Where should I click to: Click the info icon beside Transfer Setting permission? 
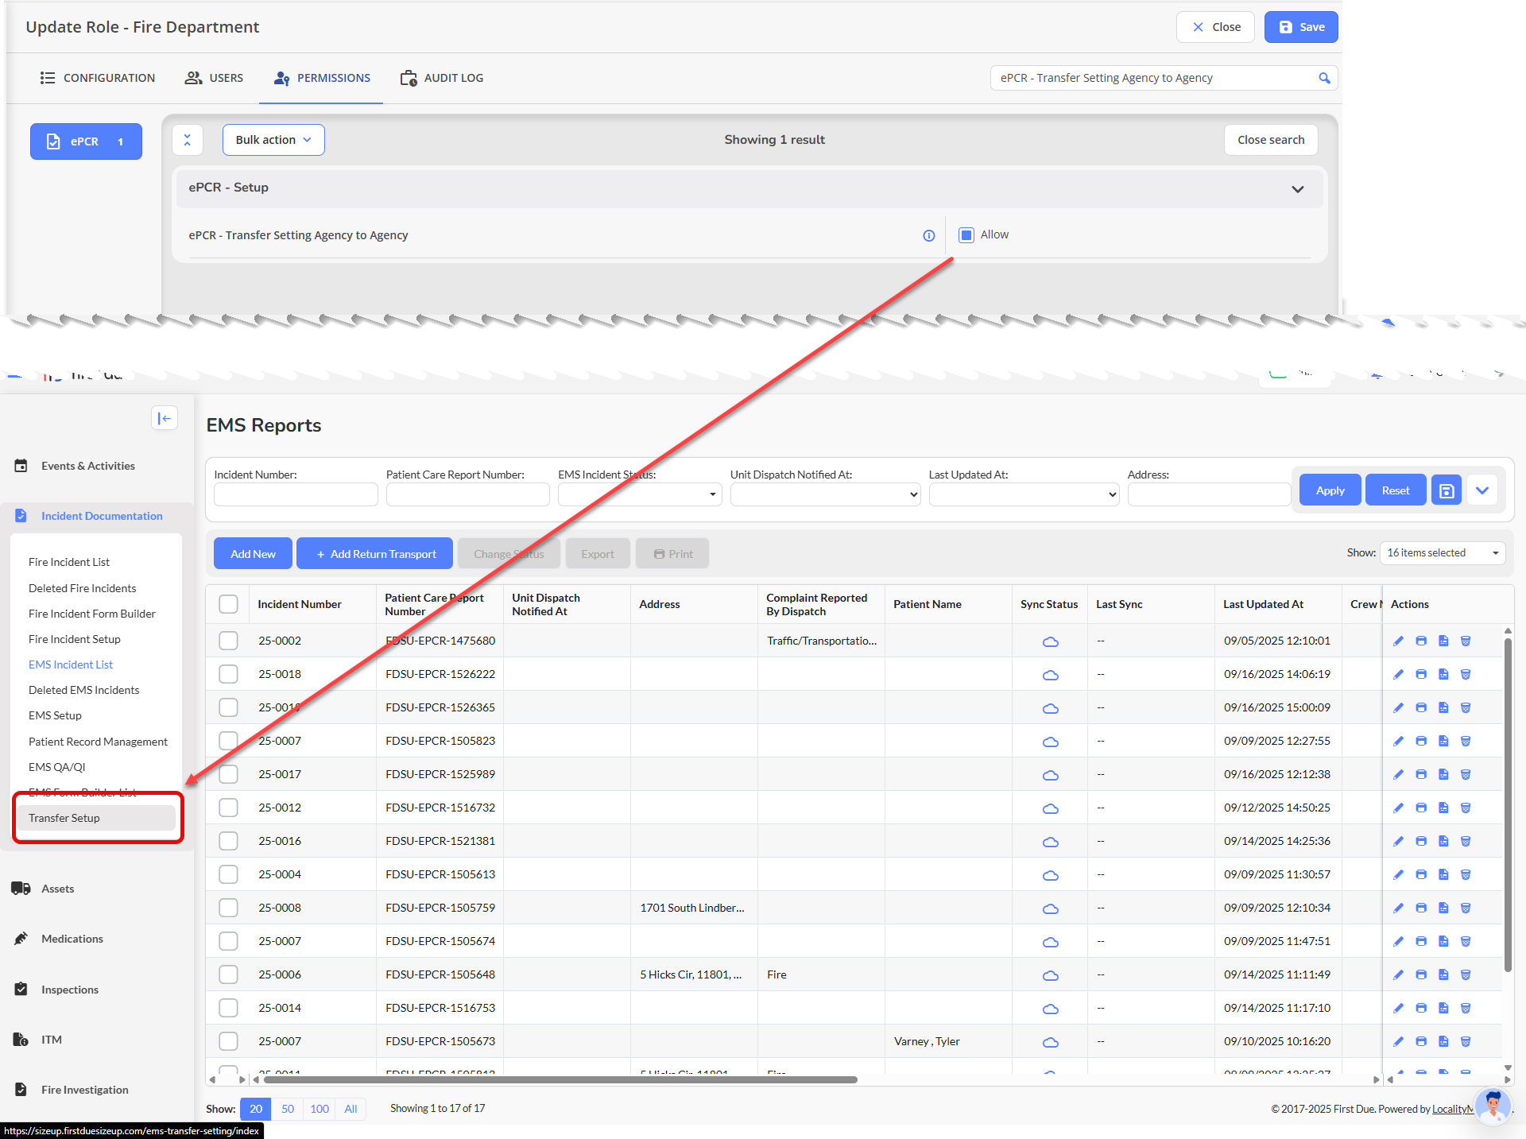928,235
